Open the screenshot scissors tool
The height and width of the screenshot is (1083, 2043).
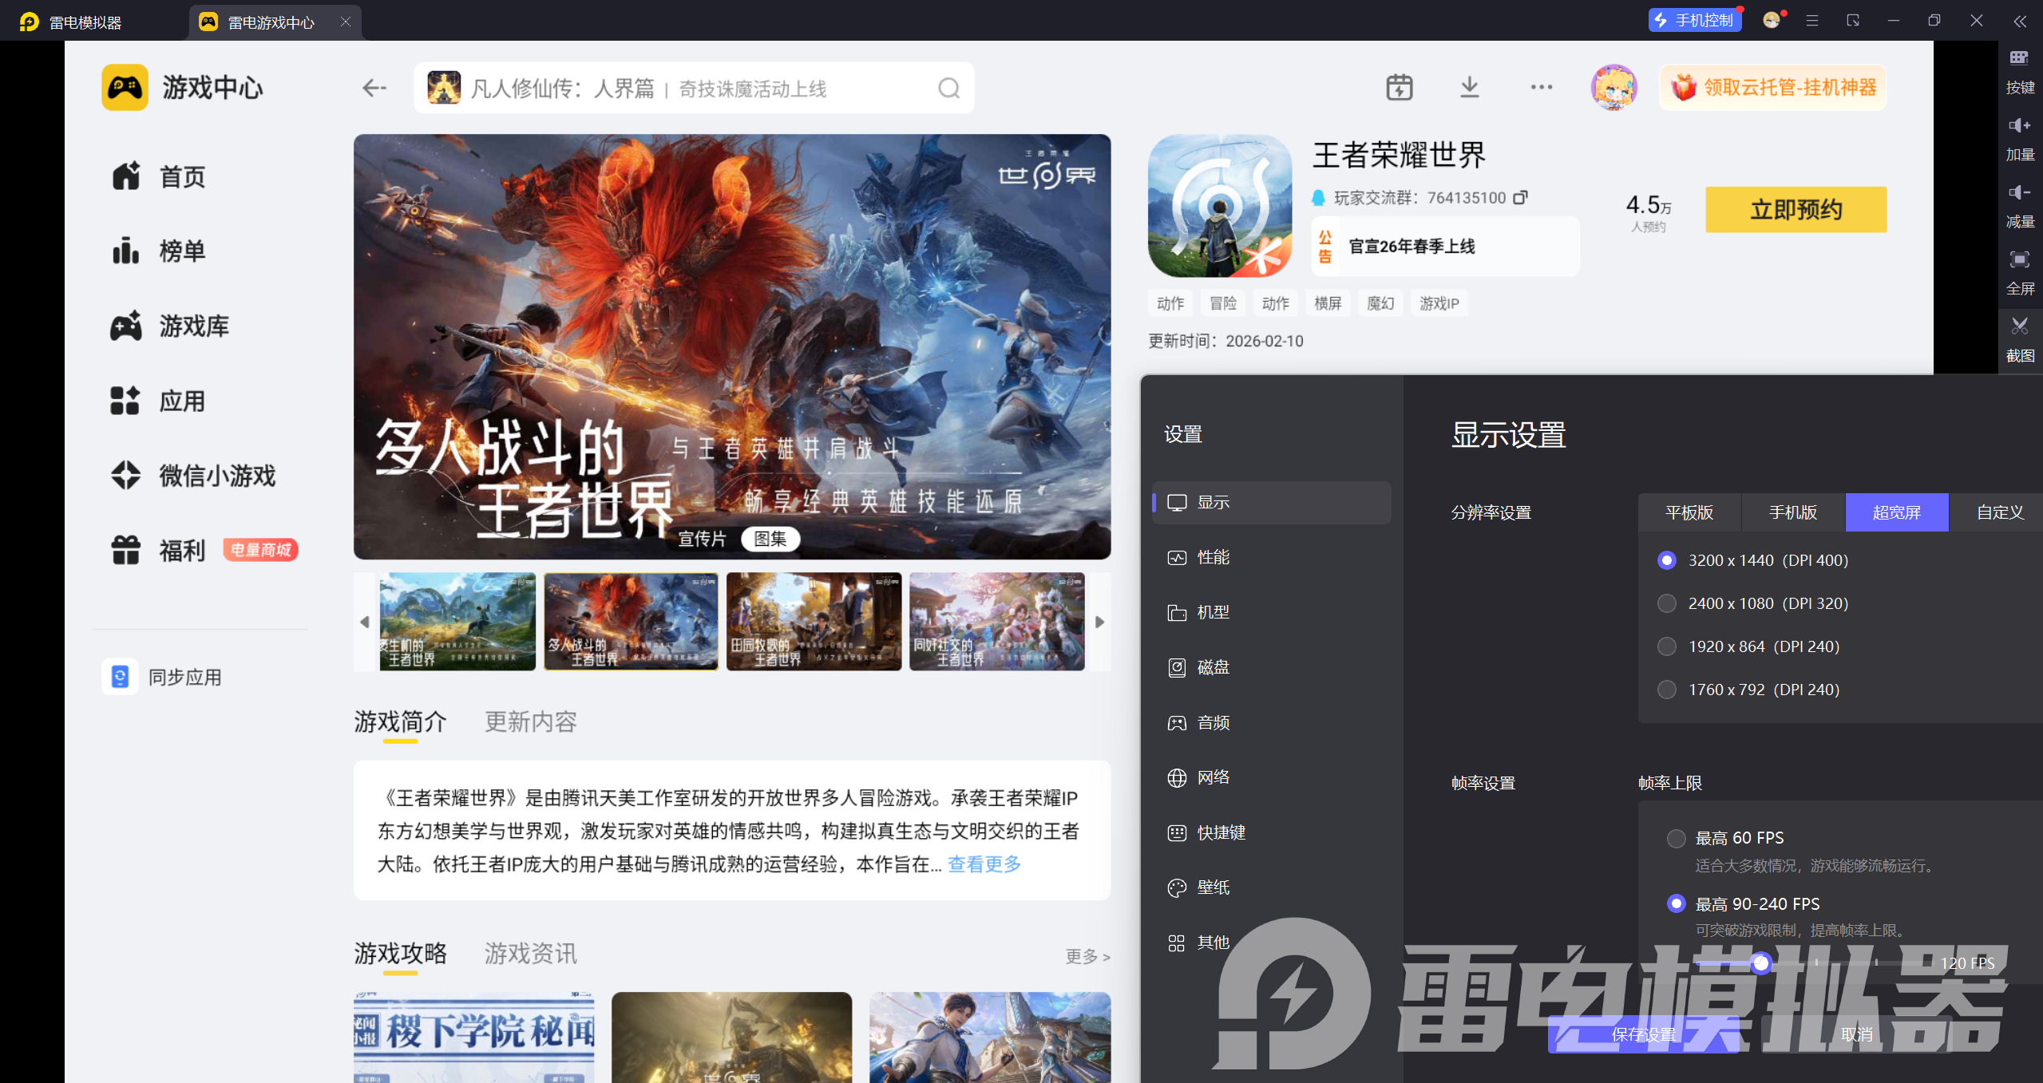(2020, 326)
